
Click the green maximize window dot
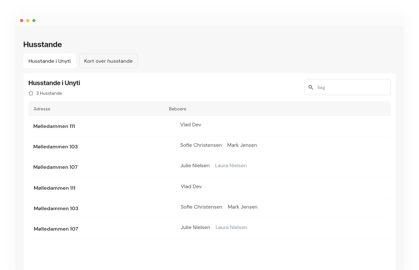(34, 21)
